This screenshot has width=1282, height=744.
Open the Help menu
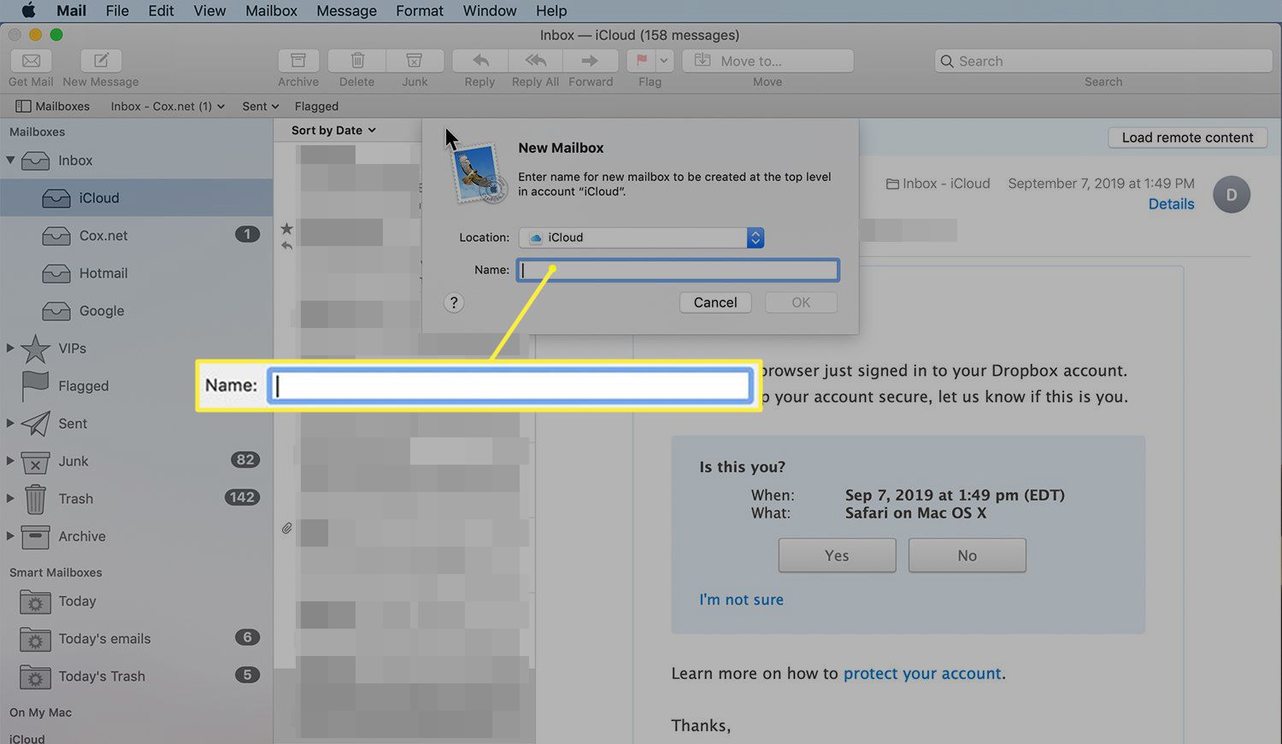pyautogui.click(x=551, y=10)
